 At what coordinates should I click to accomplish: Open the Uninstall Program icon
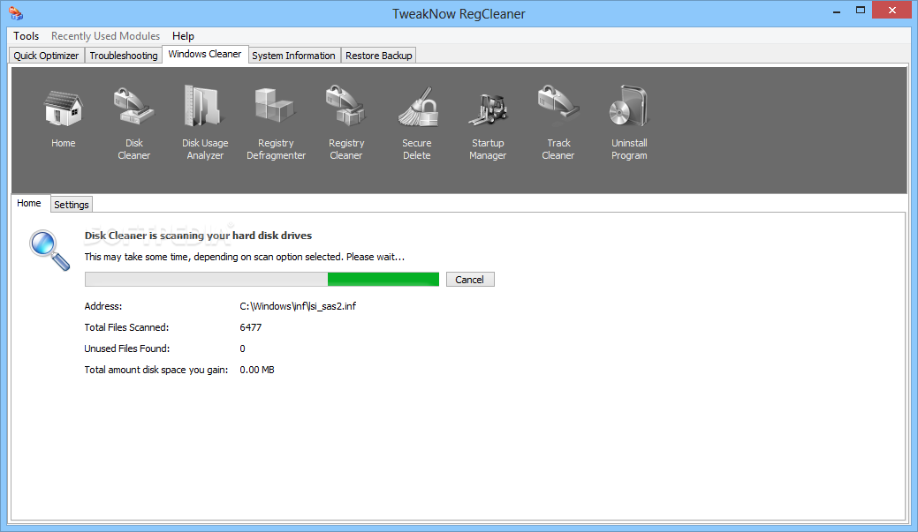pyautogui.click(x=629, y=107)
